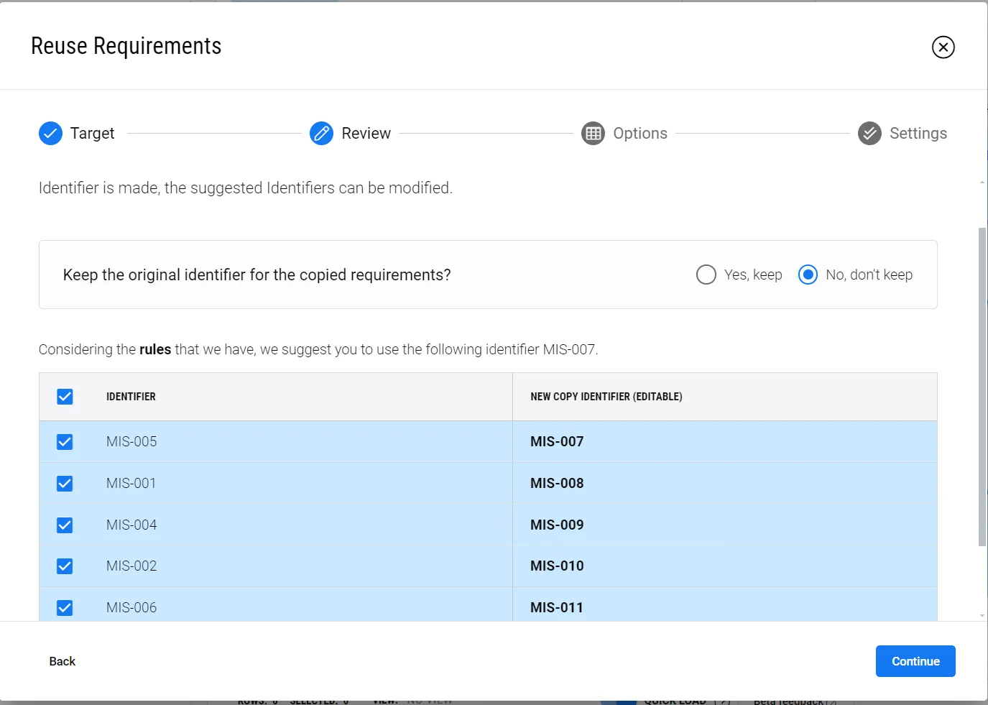Edit the new copy identifier MIS-007
The height and width of the screenshot is (705, 988).
click(557, 442)
